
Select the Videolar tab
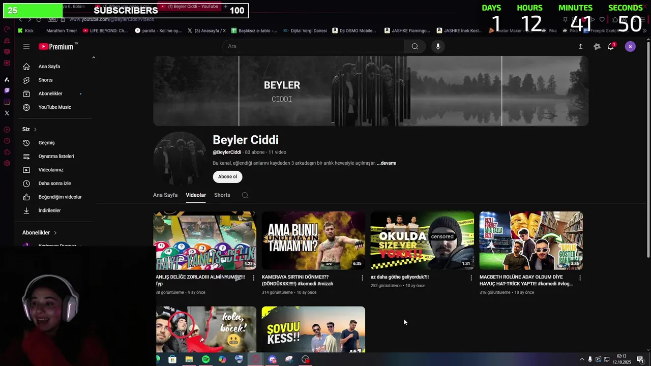[x=196, y=195]
